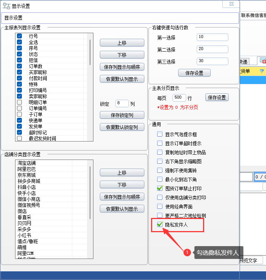Click 恢复默认列显示 for shop categories

click(122, 208)
